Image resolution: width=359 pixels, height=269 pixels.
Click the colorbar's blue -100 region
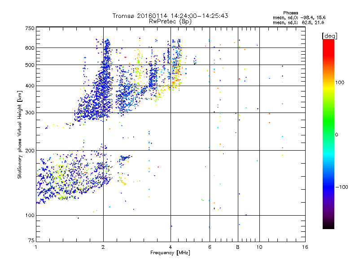pos(328,187)
